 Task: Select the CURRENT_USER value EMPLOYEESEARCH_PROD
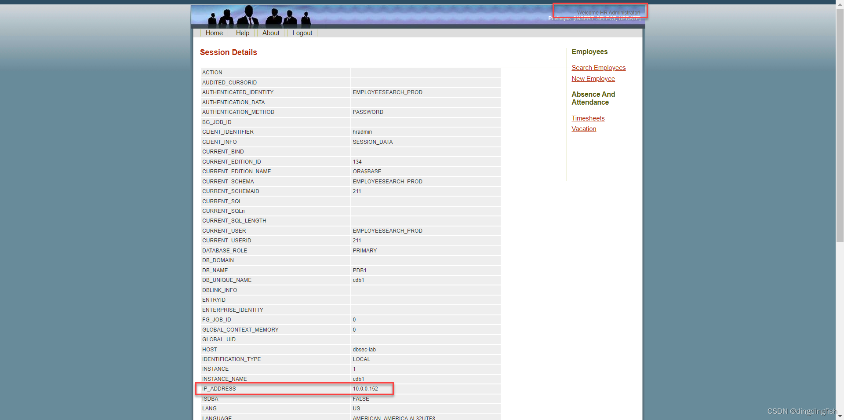click(x=387, y=231)
